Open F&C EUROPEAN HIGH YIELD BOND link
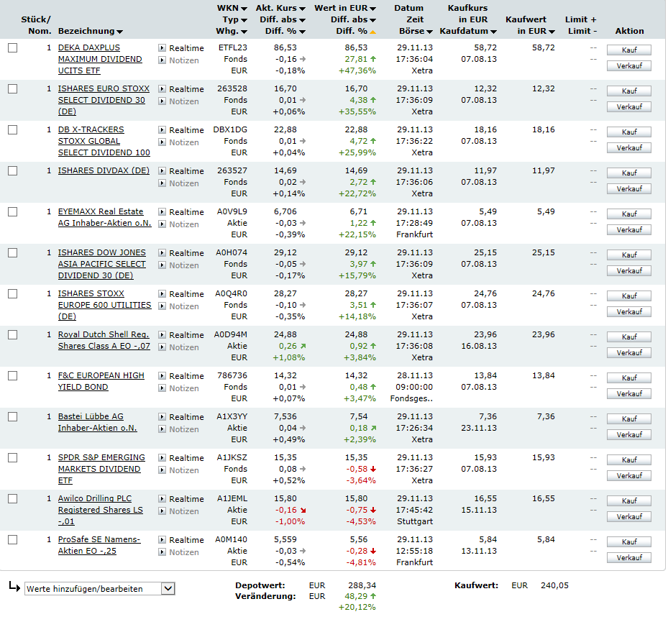 (x=101, y=381)
